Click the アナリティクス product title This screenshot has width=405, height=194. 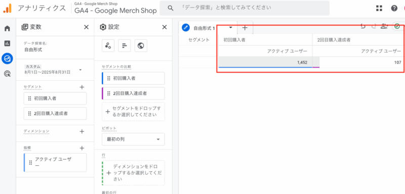42,8
